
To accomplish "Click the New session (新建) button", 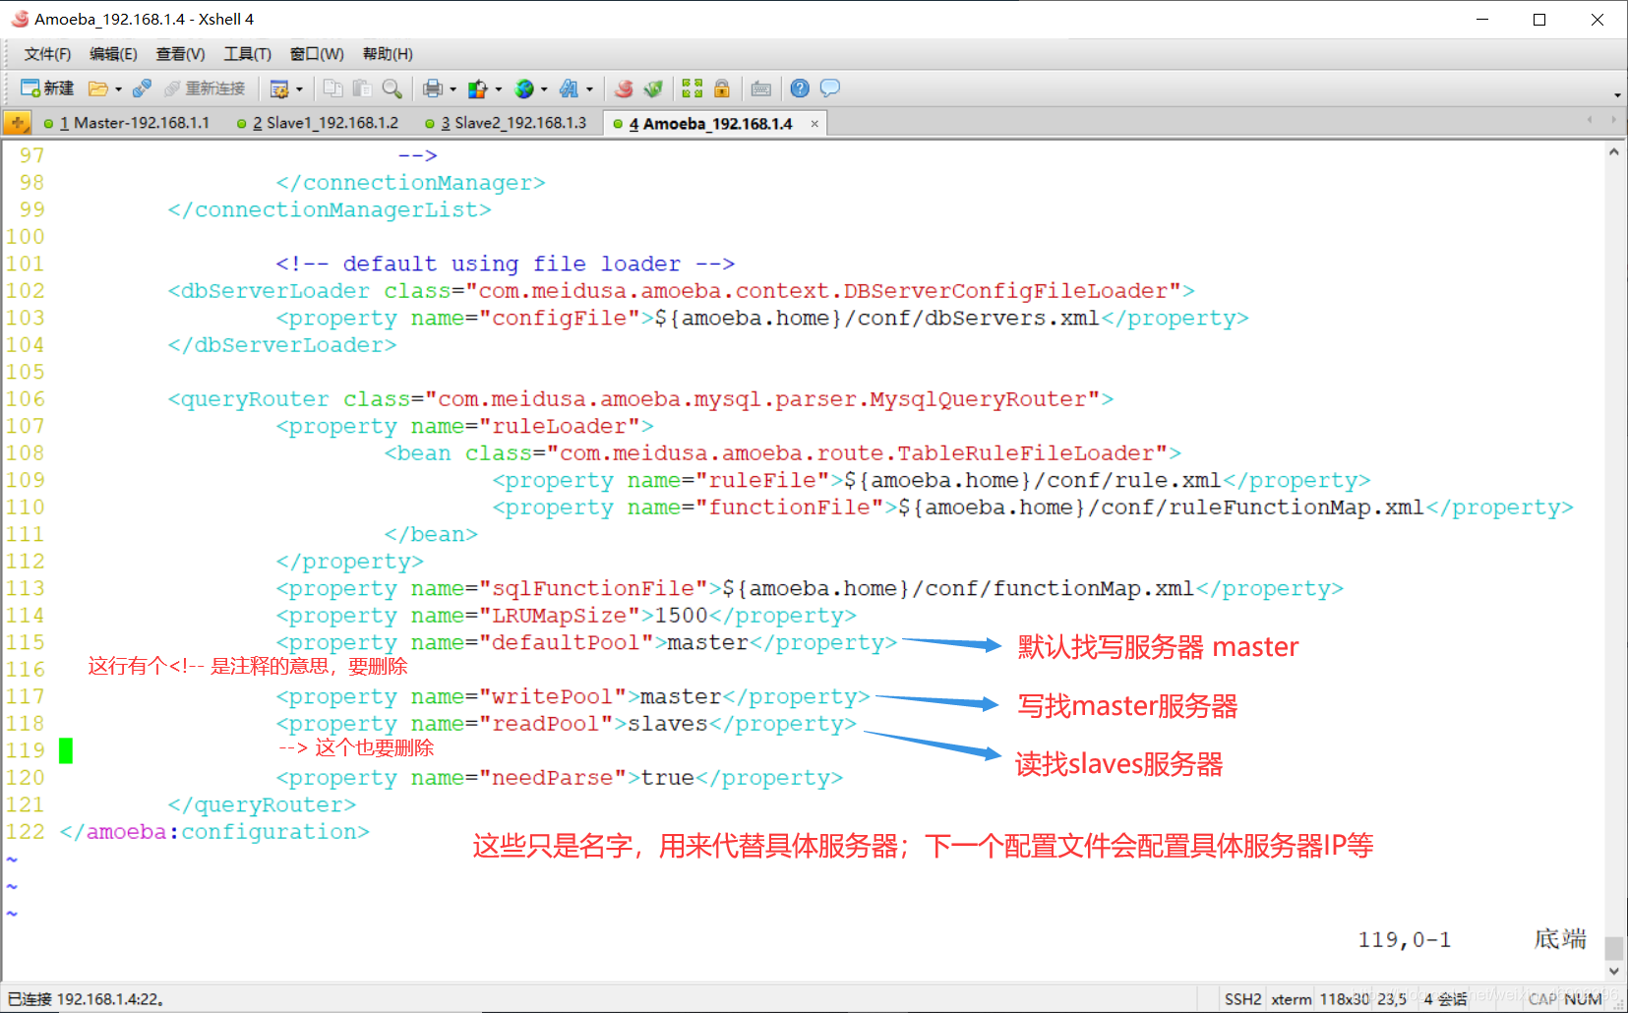I will coord(47,89).
